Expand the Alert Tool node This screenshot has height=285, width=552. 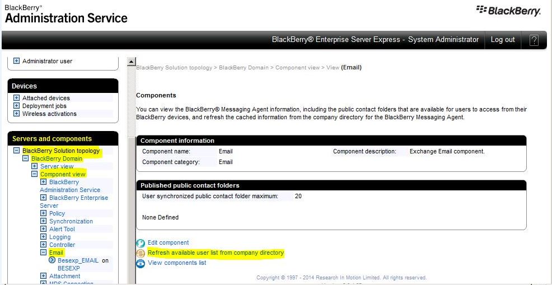[43, 229]
